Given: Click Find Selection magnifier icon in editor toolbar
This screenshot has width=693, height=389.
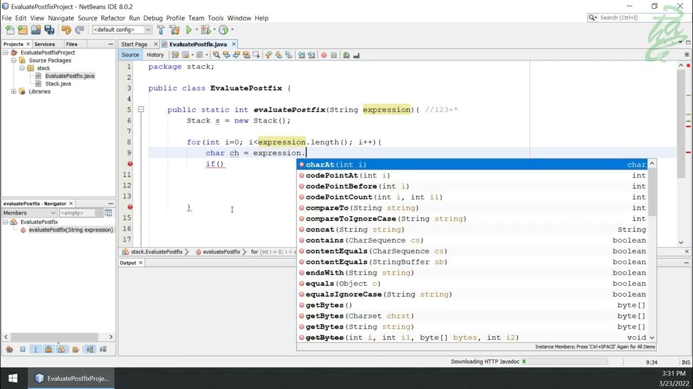Looking at the screenshot, I should [x=216, y=55].
